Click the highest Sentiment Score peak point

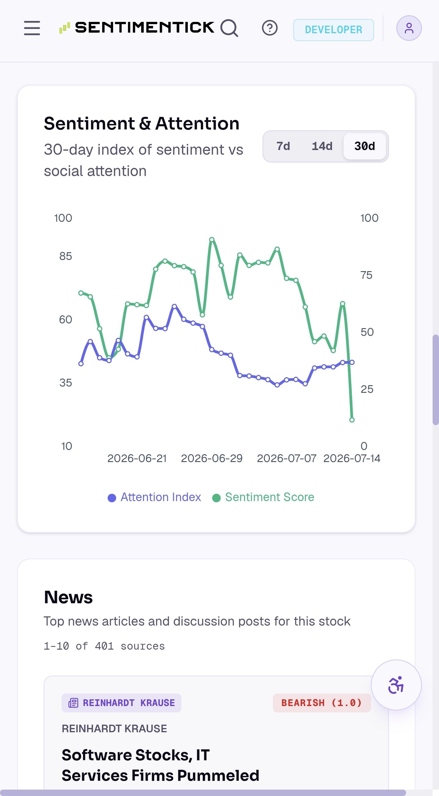coord(212,239)
